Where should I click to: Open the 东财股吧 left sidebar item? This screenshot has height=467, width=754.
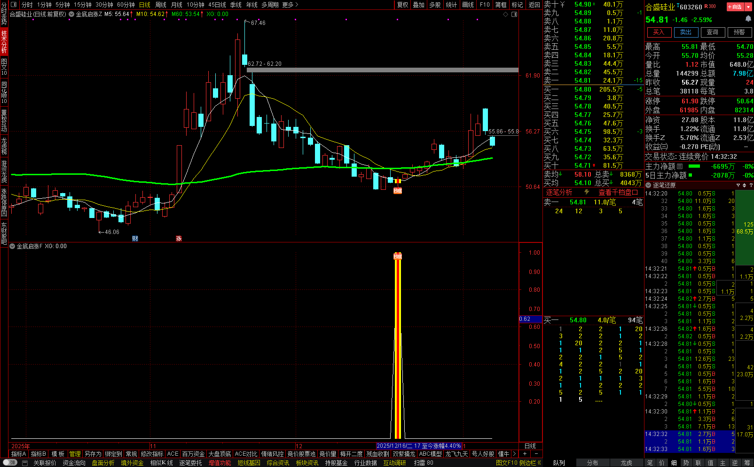click(x=4, y=233)
